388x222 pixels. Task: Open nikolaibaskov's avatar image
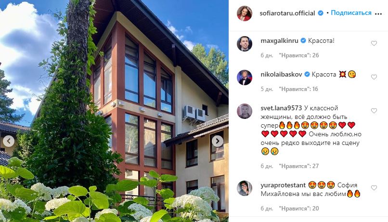tap(245, 78)
